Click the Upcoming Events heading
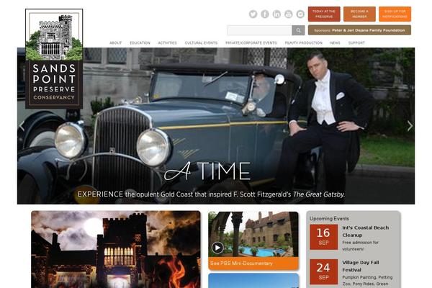The image size is (432, 288). pos(329,219)
